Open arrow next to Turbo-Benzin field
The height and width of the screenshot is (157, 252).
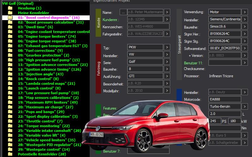[x=245, y=106]
